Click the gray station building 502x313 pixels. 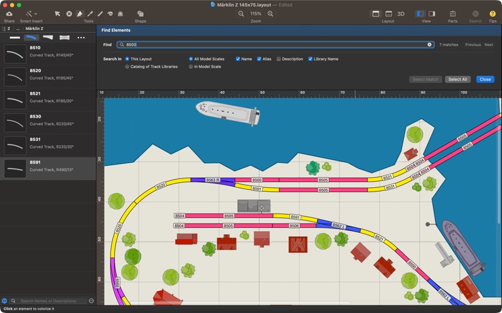254,206
